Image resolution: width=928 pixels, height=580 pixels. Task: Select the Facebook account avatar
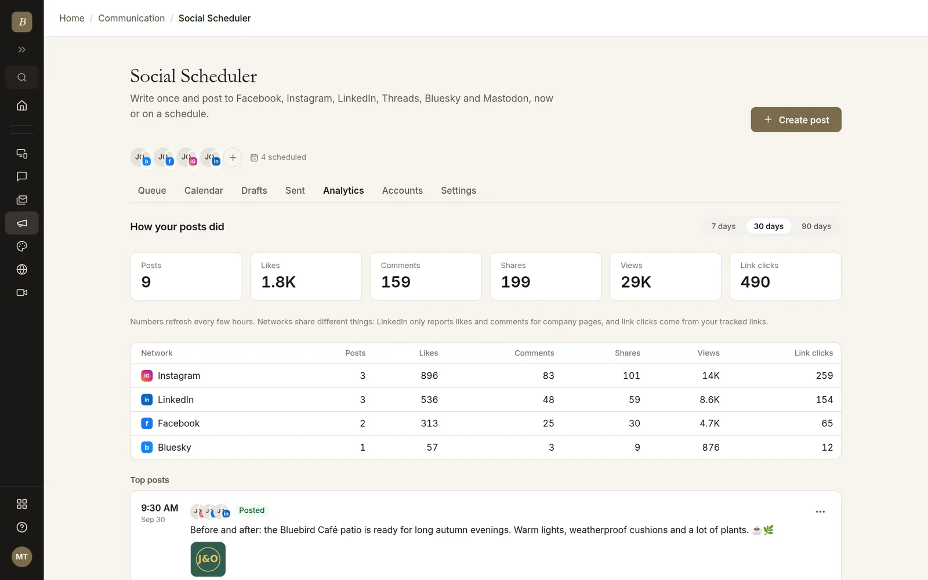tap(164, 157)
